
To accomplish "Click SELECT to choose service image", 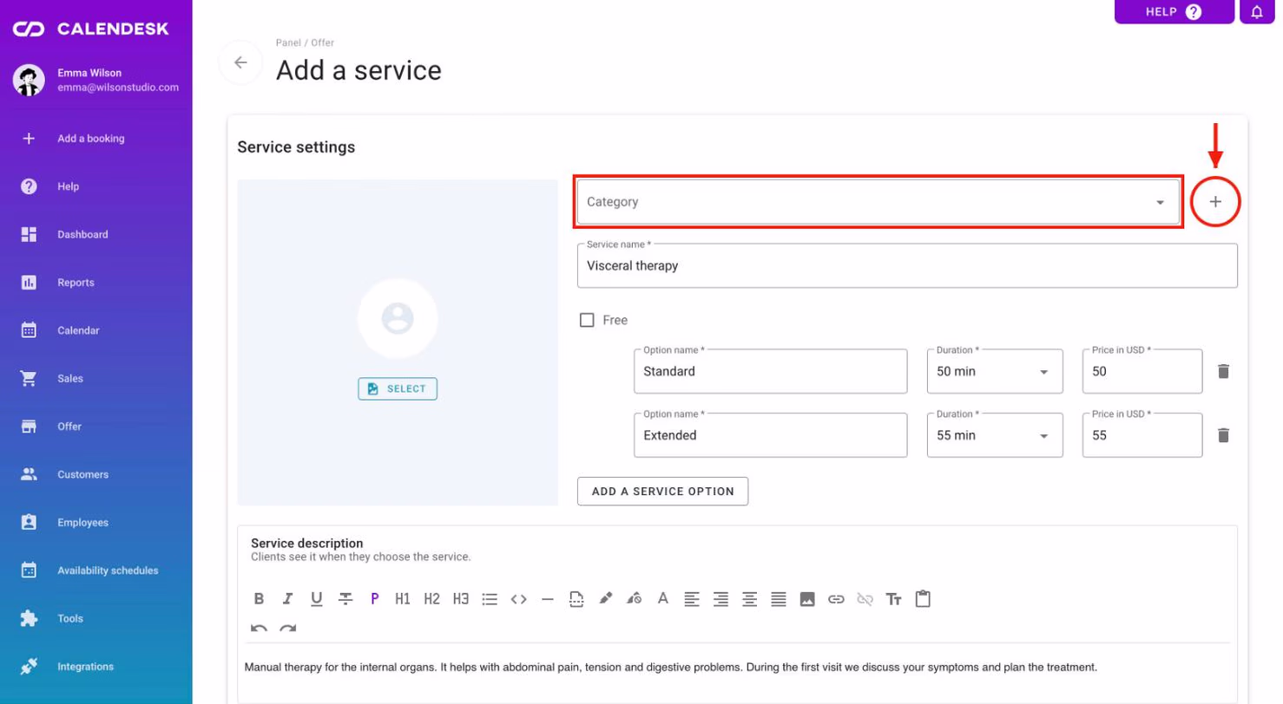I will point(398,388).
